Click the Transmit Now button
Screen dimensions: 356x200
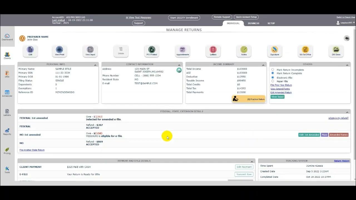coord(244,174)
